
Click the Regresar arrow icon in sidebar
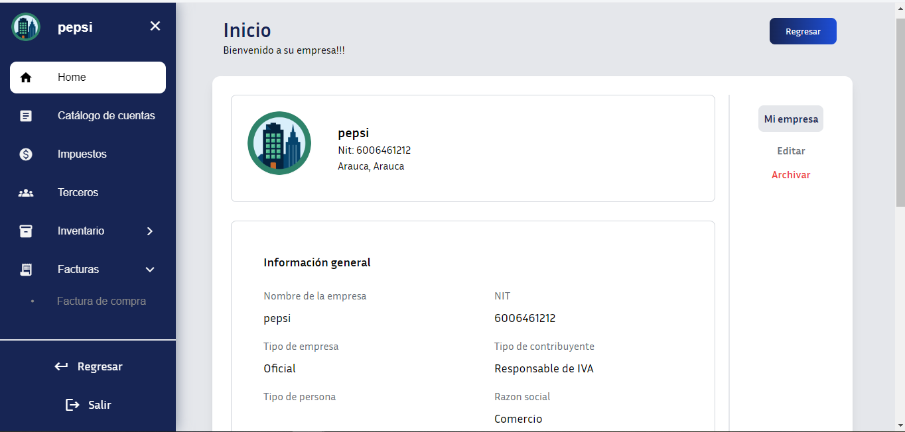(61, 366)
